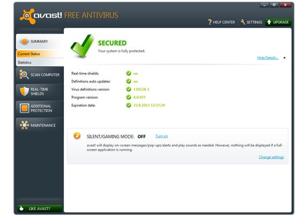
Task: Click the Expiration date label
Action: pyautogui.click(x=84, y=106)
